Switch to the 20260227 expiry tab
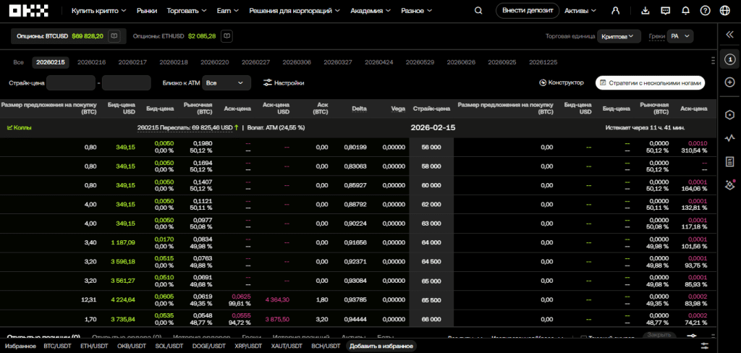 pyautogui.click(x=255, y=62)
